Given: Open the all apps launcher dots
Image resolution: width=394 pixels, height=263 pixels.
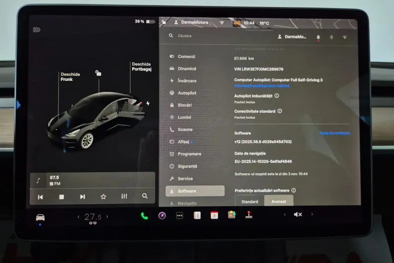Looking at the screenshot, I should tap(180, 216).
